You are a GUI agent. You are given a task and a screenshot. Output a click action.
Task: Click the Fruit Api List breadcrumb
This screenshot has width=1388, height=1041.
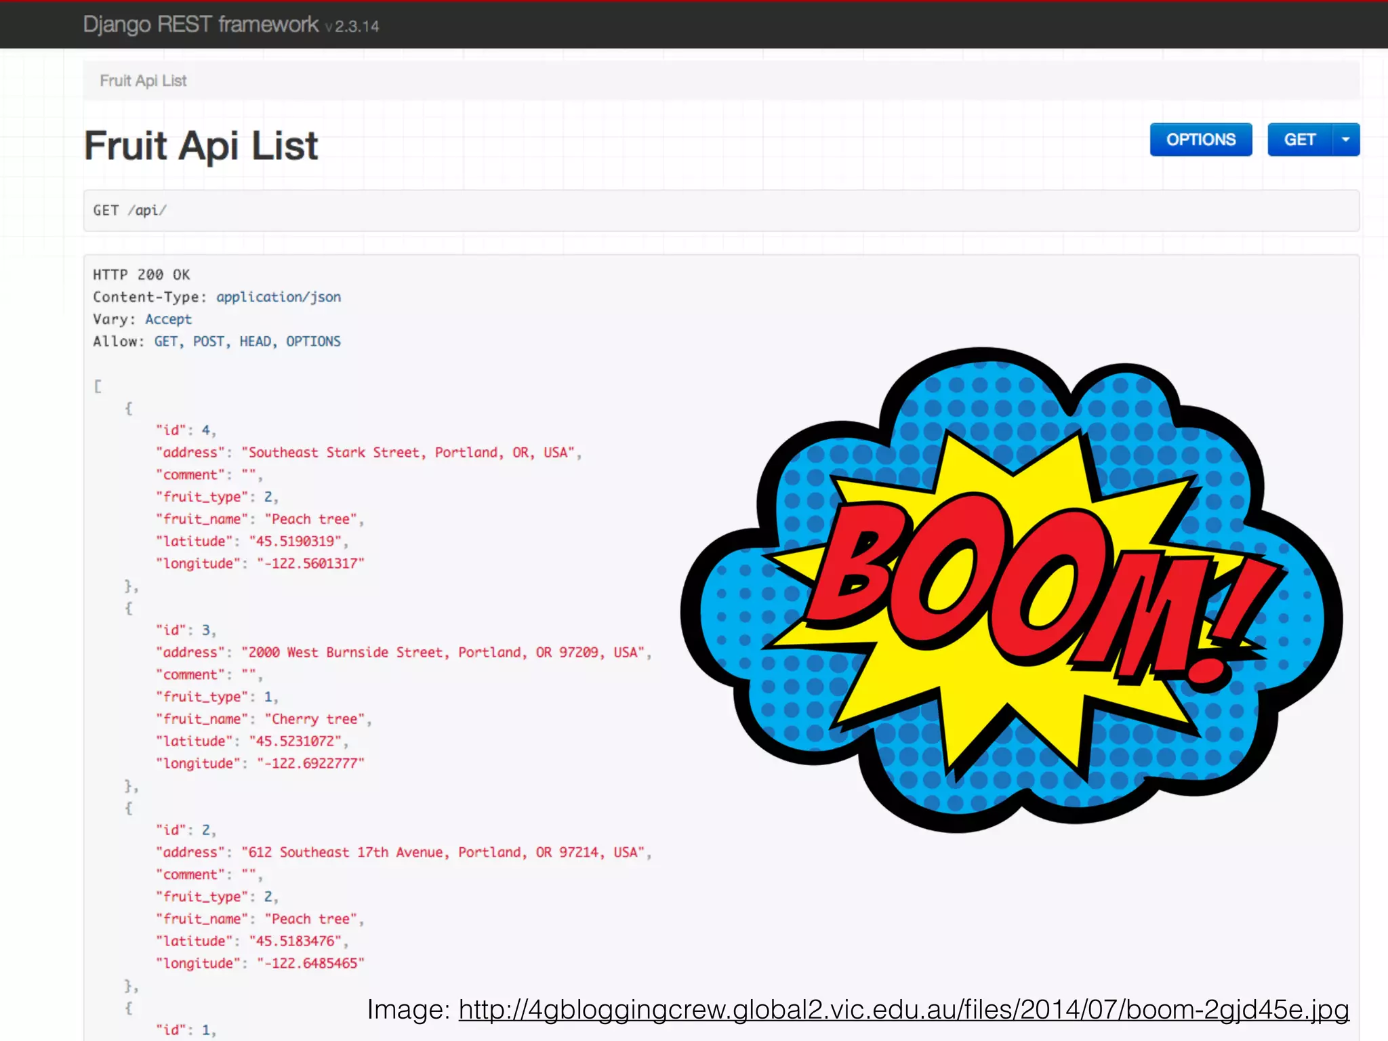pos(143,81)
